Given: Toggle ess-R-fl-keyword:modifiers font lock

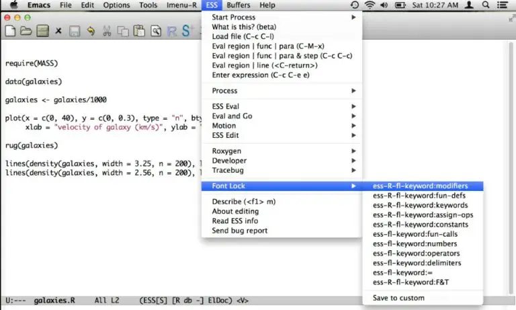Looking at the screenshot, I should coord(423,186).
